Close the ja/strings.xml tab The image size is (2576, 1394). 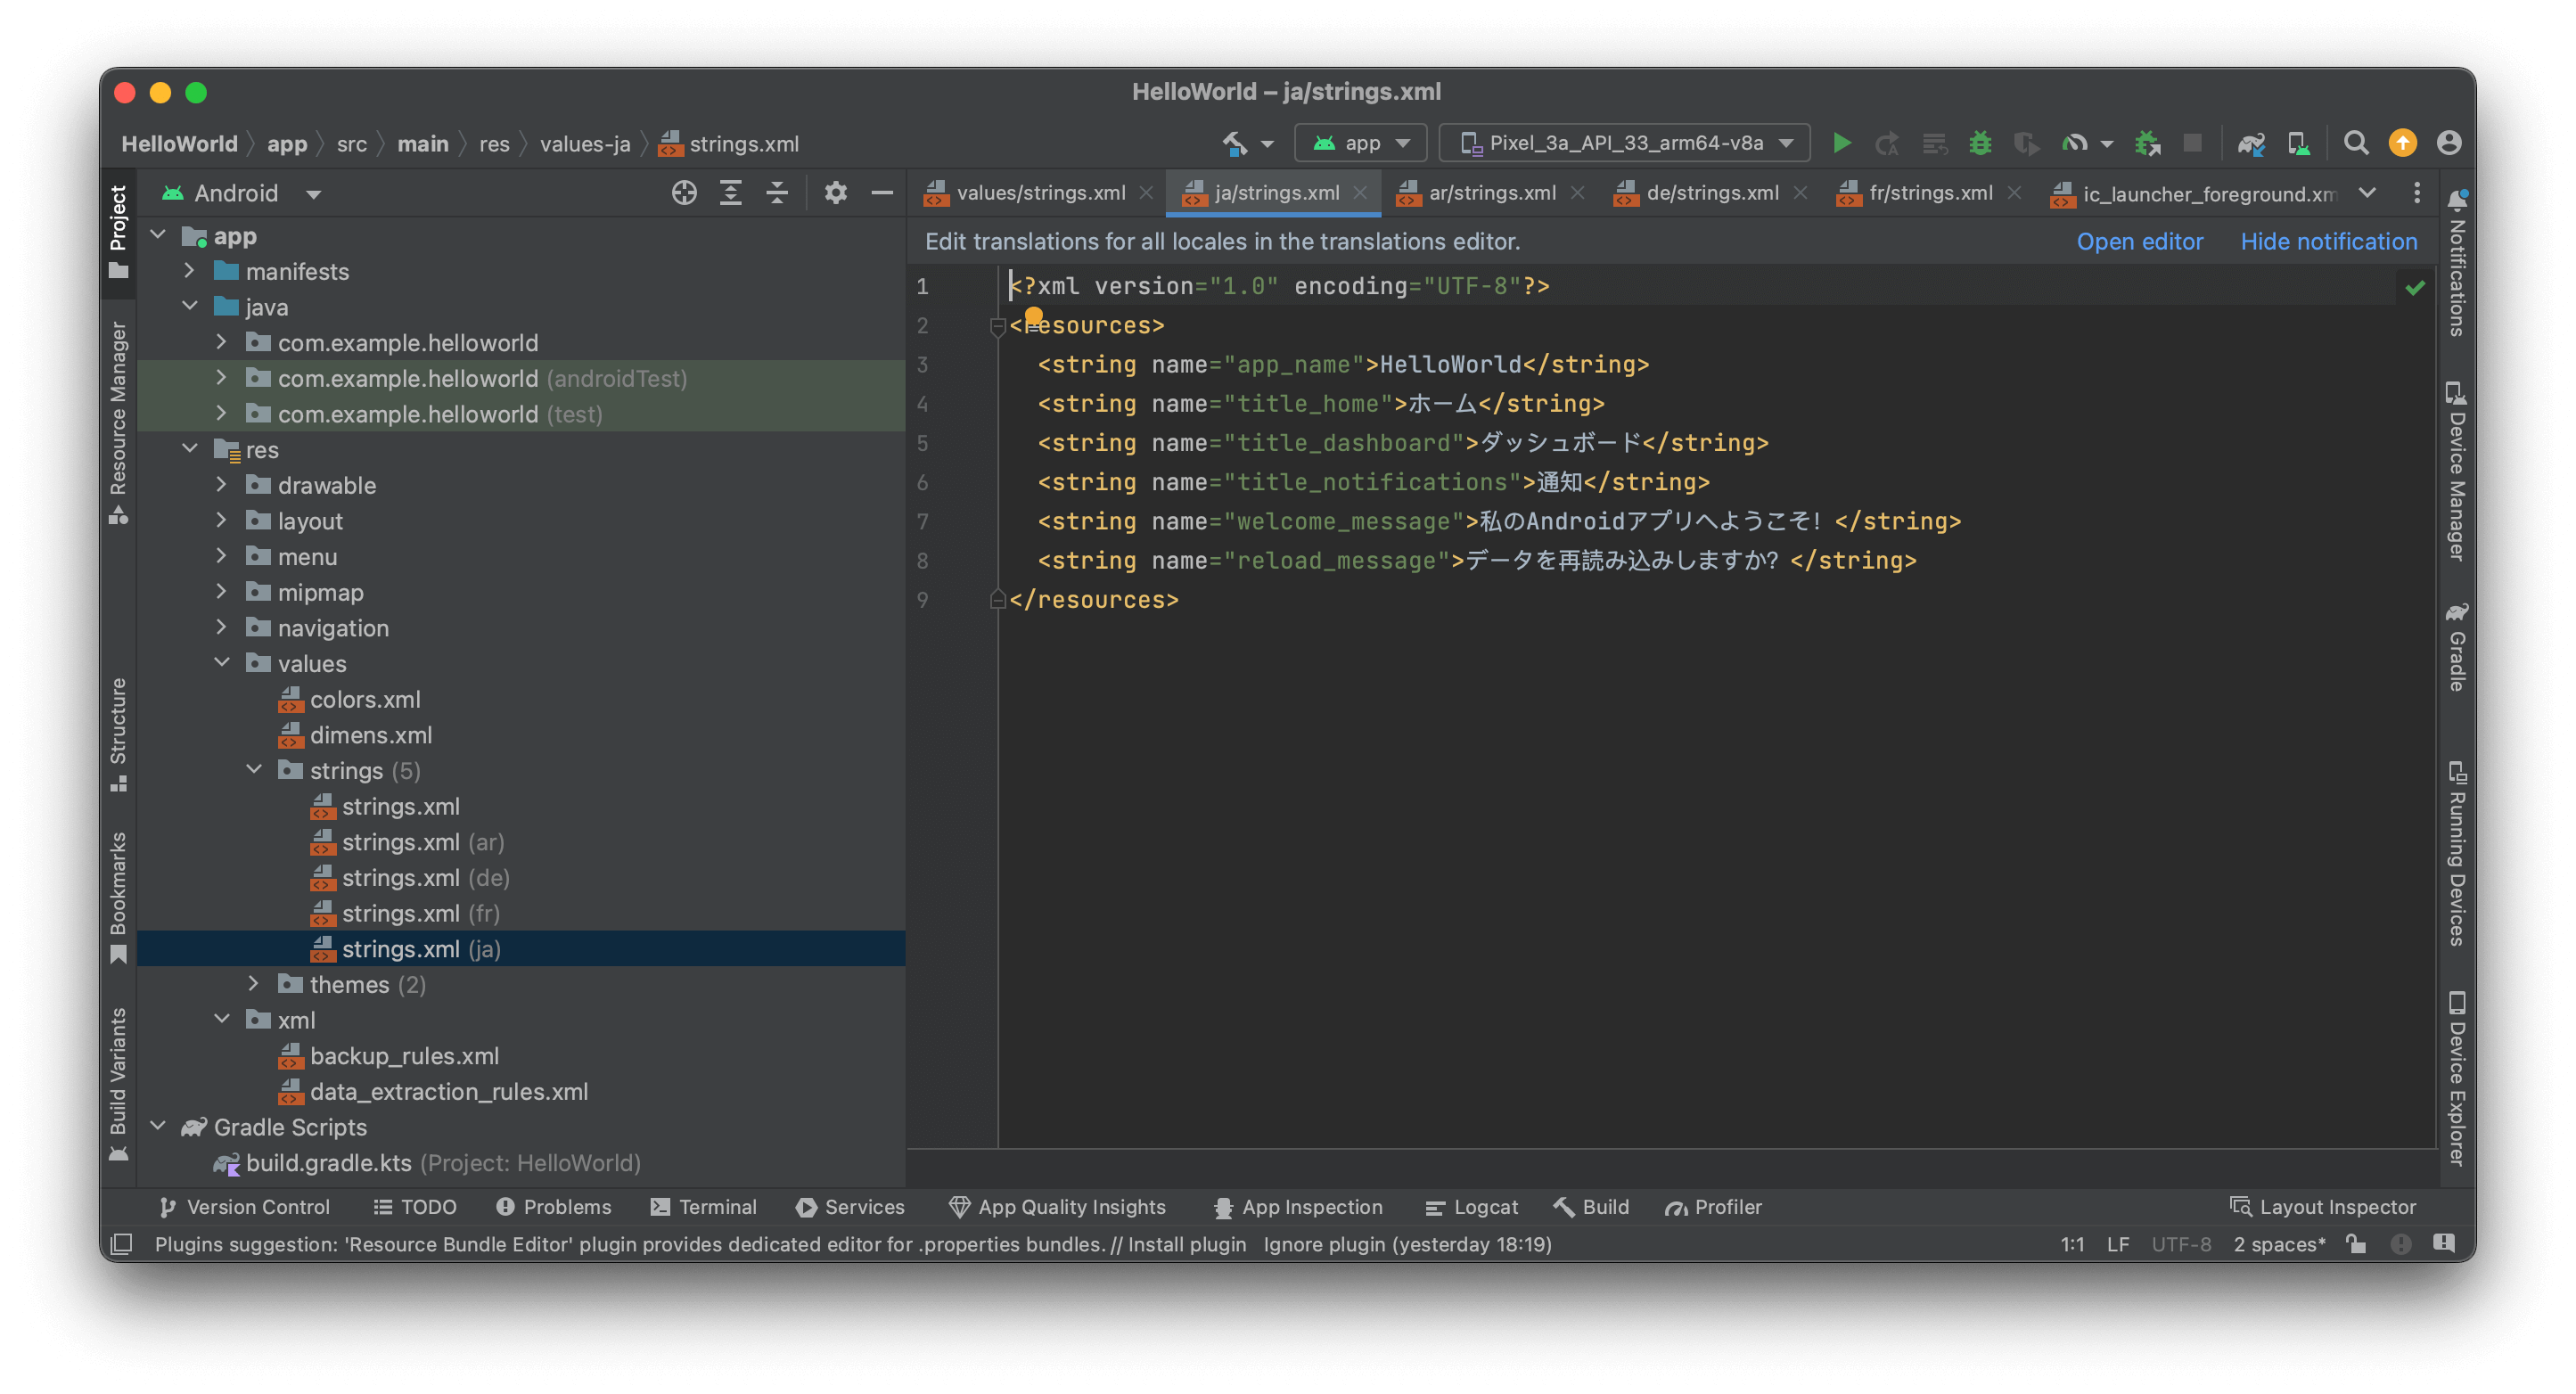pyautogui.click(x=1360, y=193)
